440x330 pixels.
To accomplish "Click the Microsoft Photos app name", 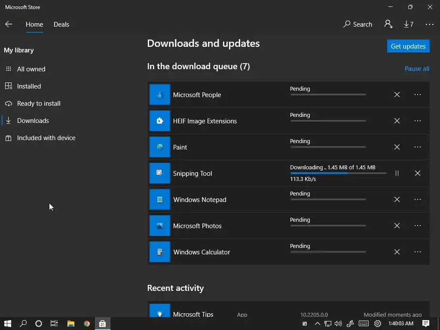I will point(197,226).
